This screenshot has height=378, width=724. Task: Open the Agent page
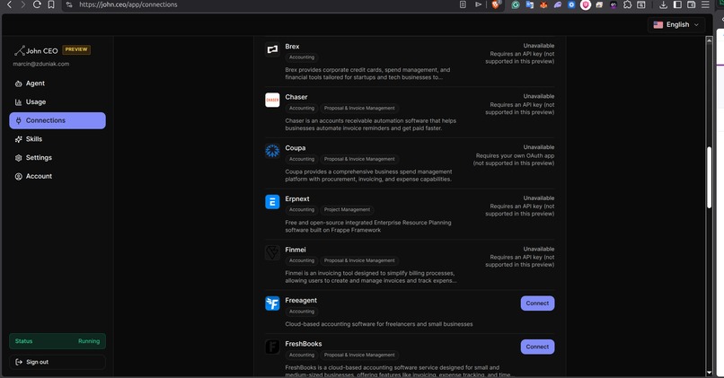point(57,84)
